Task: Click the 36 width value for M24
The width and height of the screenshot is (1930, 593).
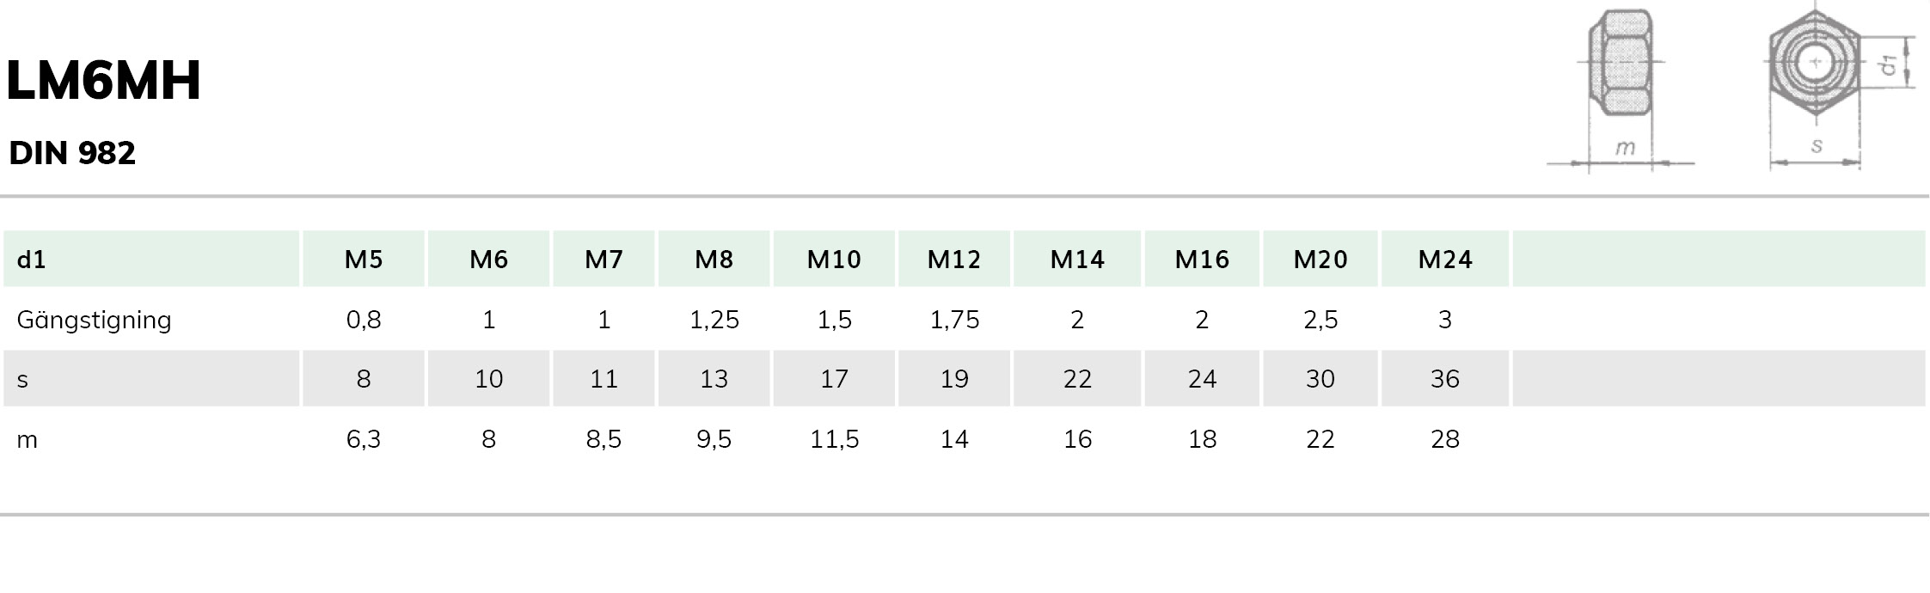Action: tap(1445, 379)
